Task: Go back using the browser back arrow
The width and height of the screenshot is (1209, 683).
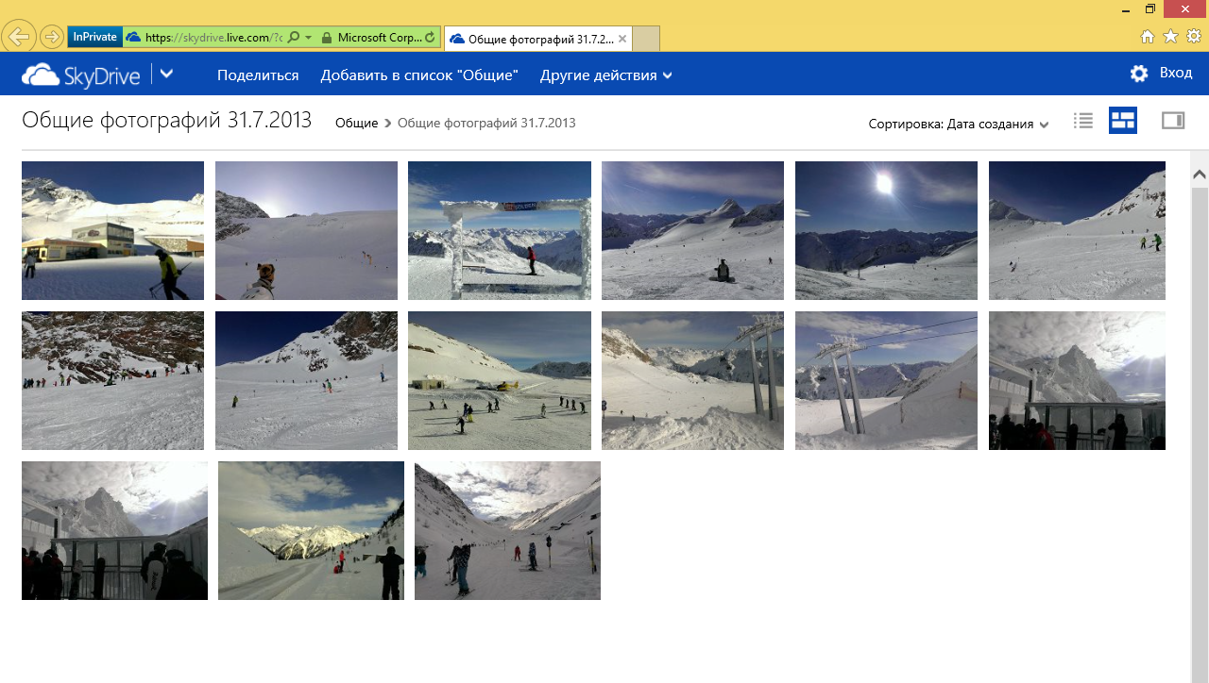Action: tap(19, 37)
